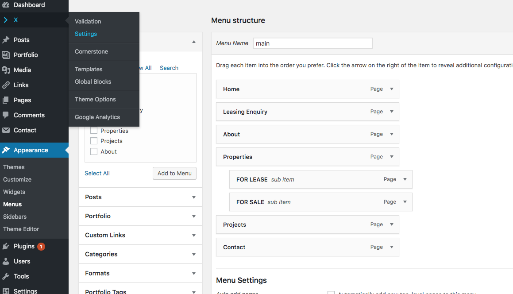Click the Appearance paintbrush icon
Screen dimensions: 513x294
point(6,150)
